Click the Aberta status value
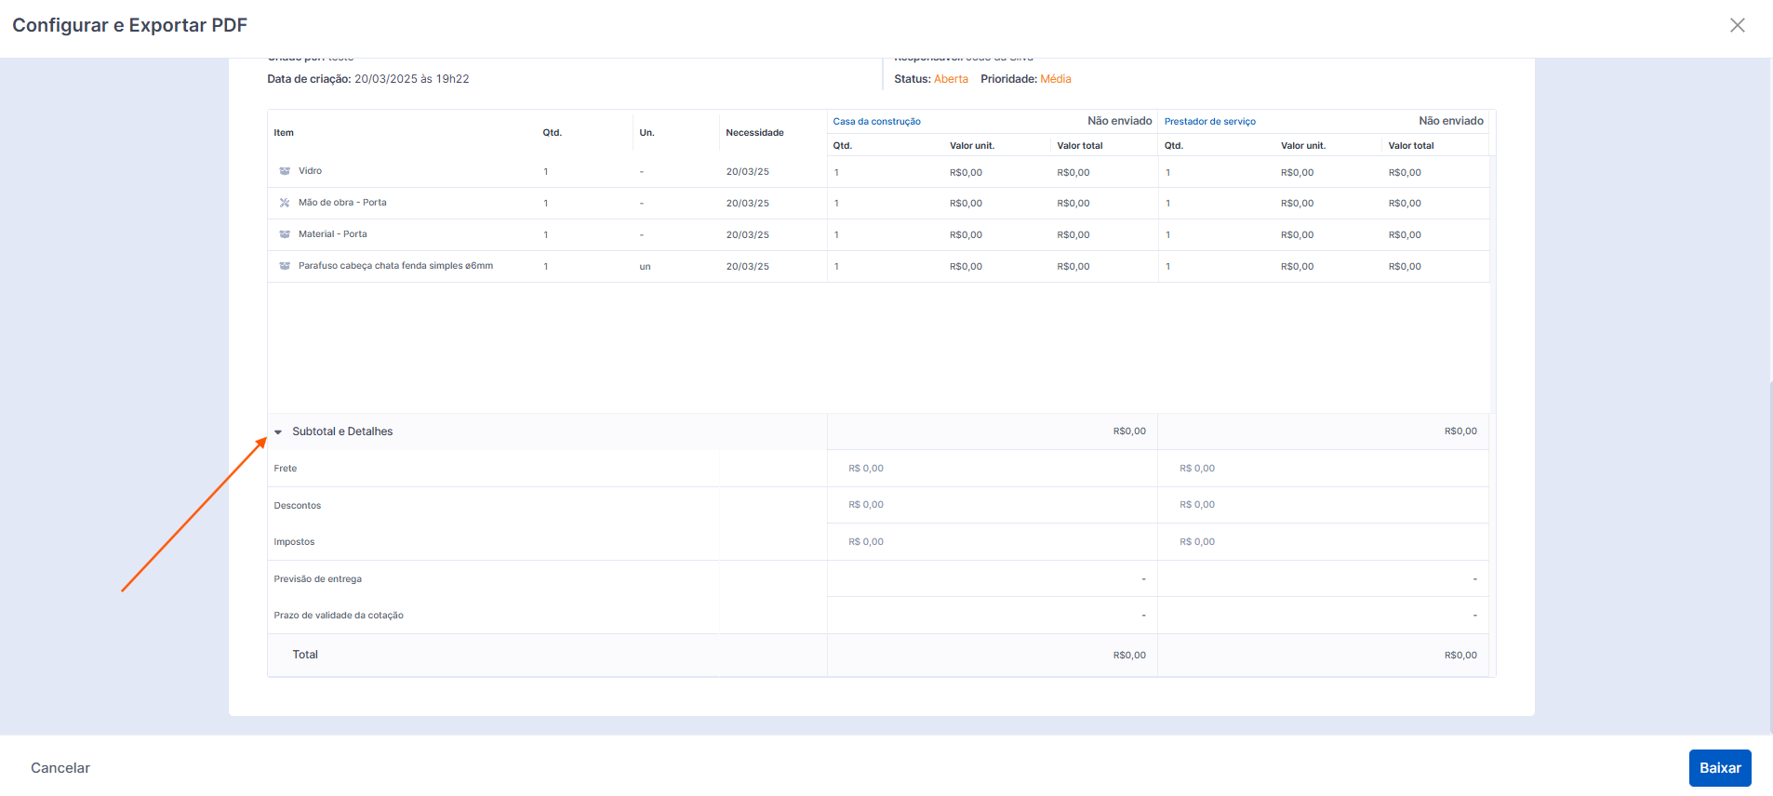The width and height of the screenshot is (1773, 796). [x=951, y=79]
